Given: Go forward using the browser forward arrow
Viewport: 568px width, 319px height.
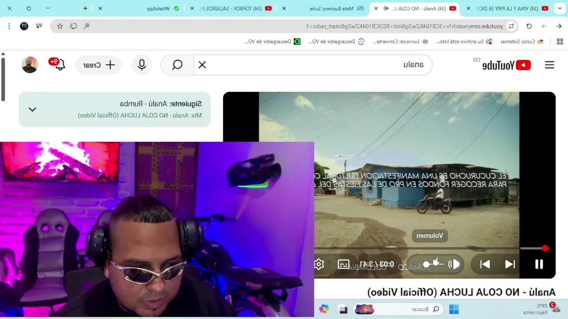Looking at the screenshot, I should (544, 26).
